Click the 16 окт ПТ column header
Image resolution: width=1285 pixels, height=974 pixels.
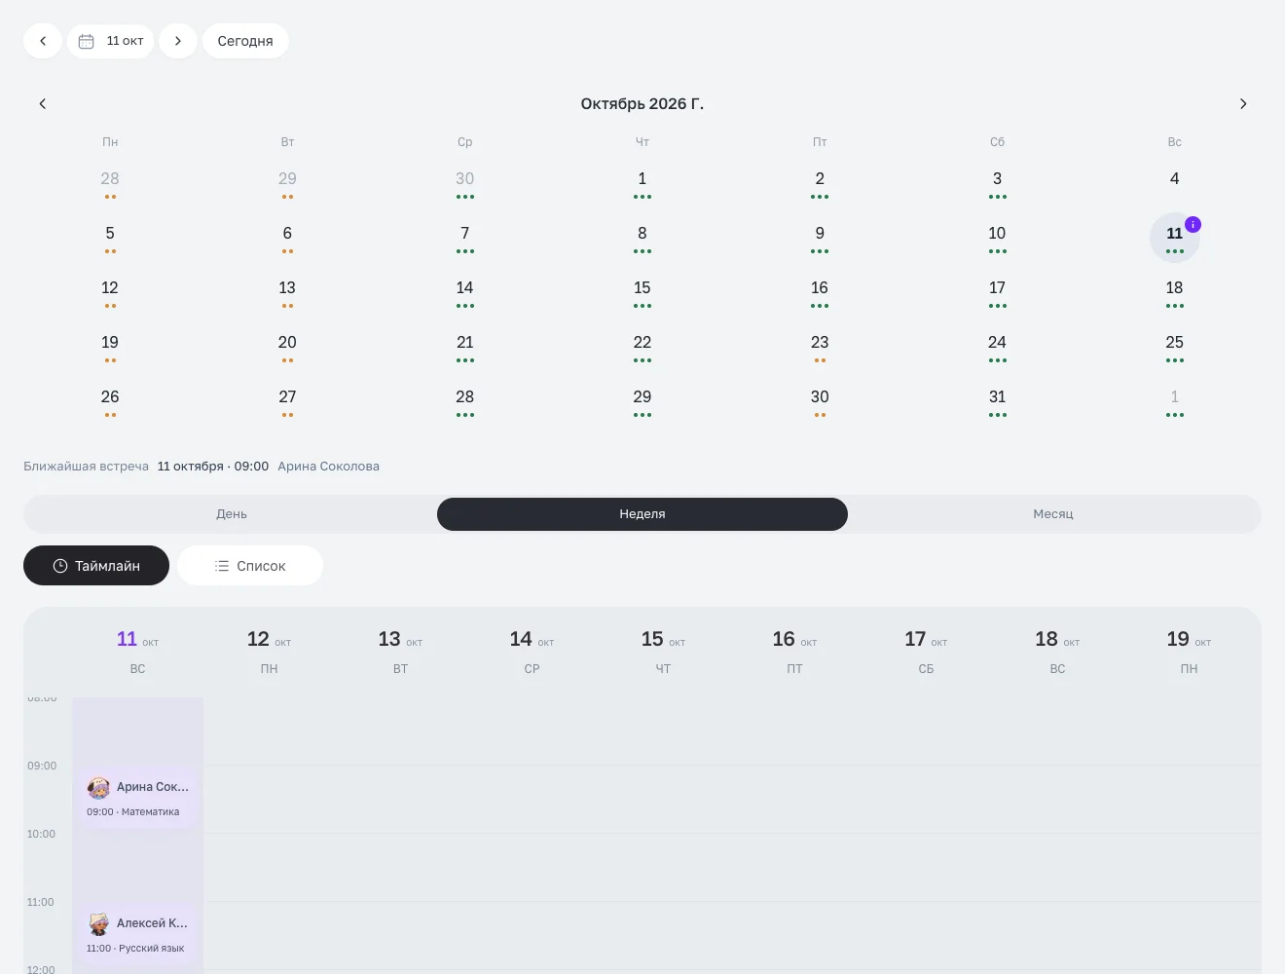click(794, 652)
